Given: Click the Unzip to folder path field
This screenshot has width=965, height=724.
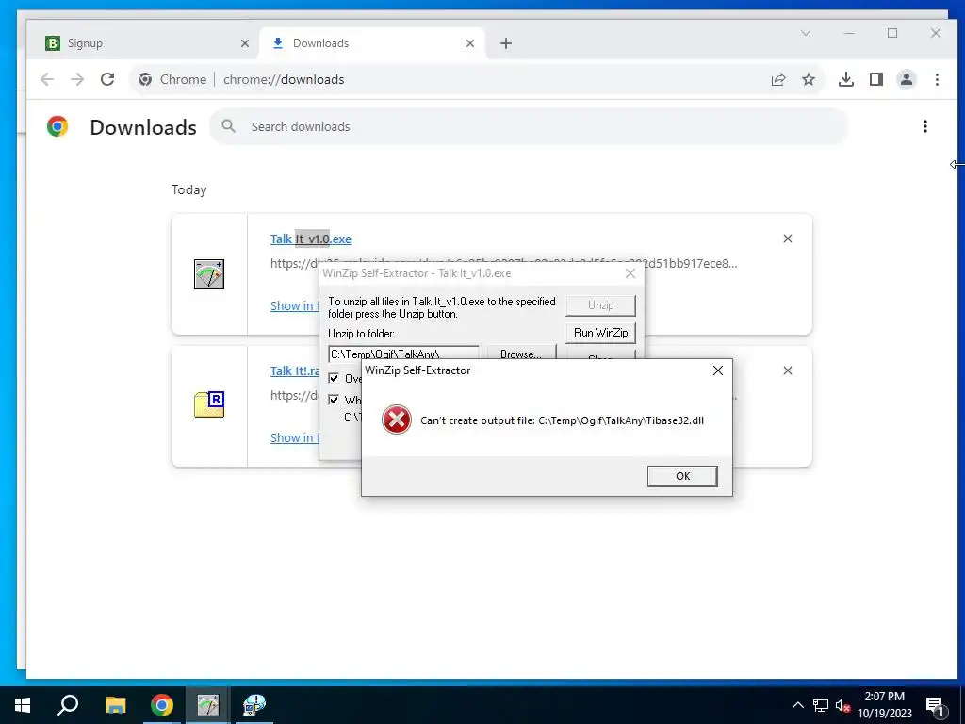Looking at the screenshot, I should point(403,354).
